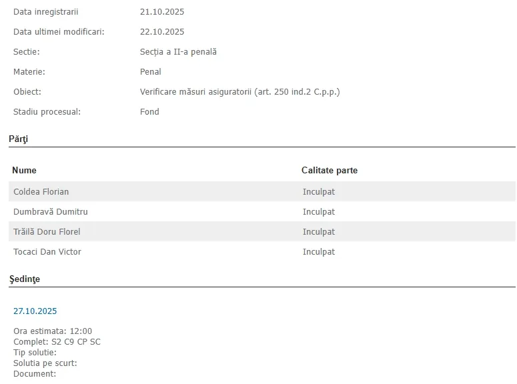Select the Trăilă Doru Florel row
Viewport: 517px width, 384px height.
point(262,232)
